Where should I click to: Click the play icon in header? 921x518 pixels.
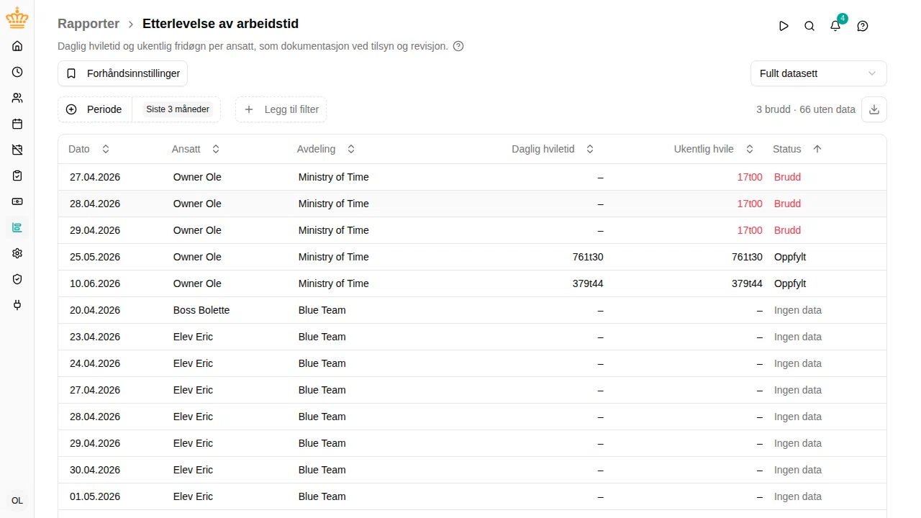784,26
